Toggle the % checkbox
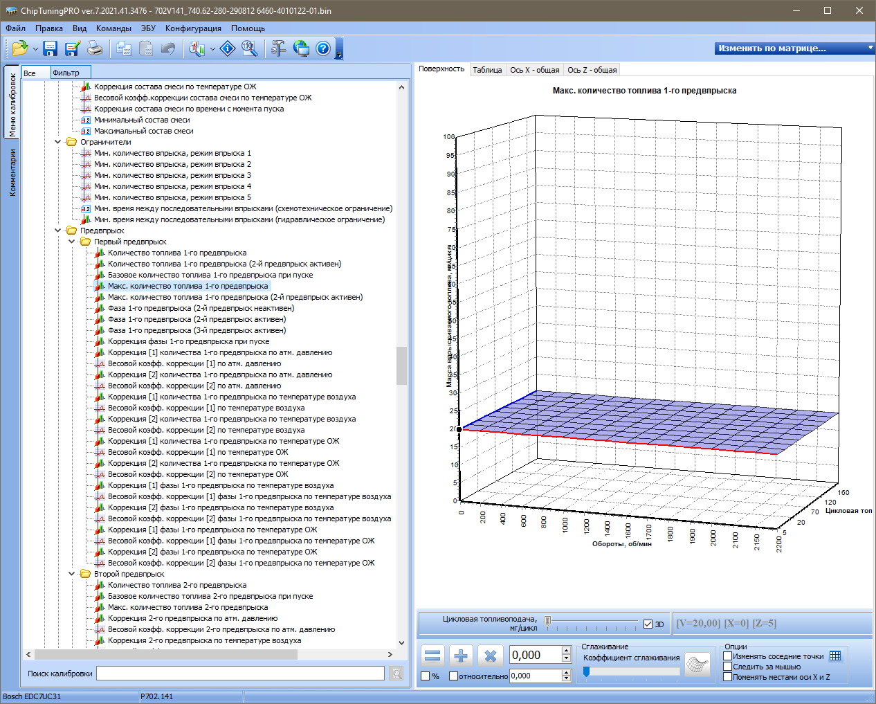The height and width of the screenshot is (704, 876). click(x=426, y=676)
